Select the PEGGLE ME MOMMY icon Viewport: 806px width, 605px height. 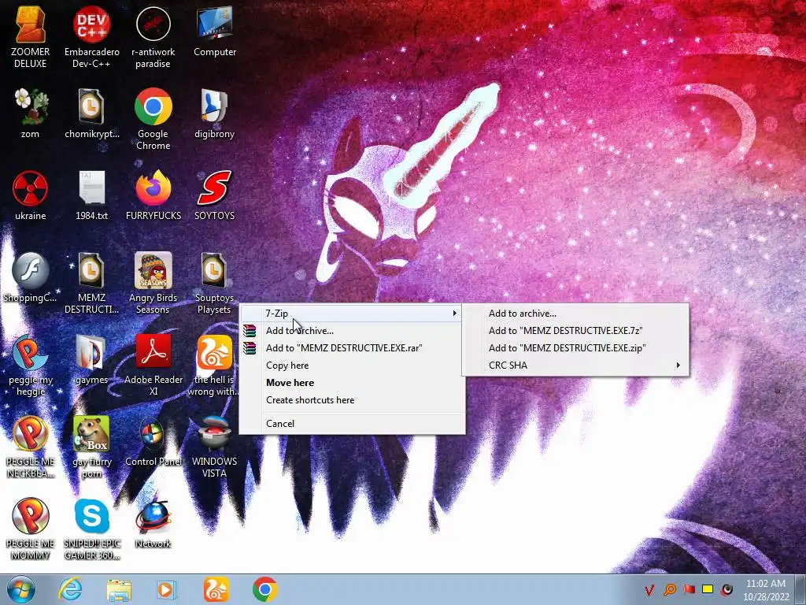[31, 529]
